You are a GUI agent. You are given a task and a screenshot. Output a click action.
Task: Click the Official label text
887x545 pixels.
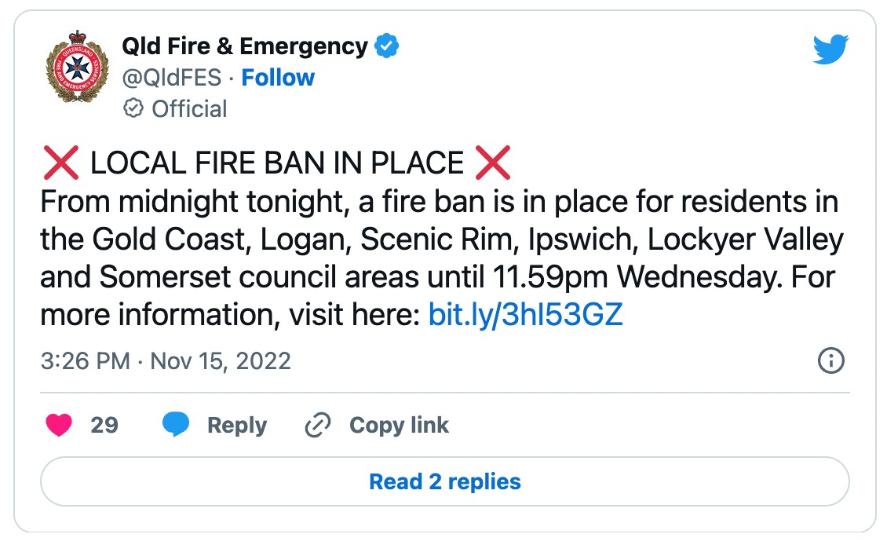pos(189,108)
